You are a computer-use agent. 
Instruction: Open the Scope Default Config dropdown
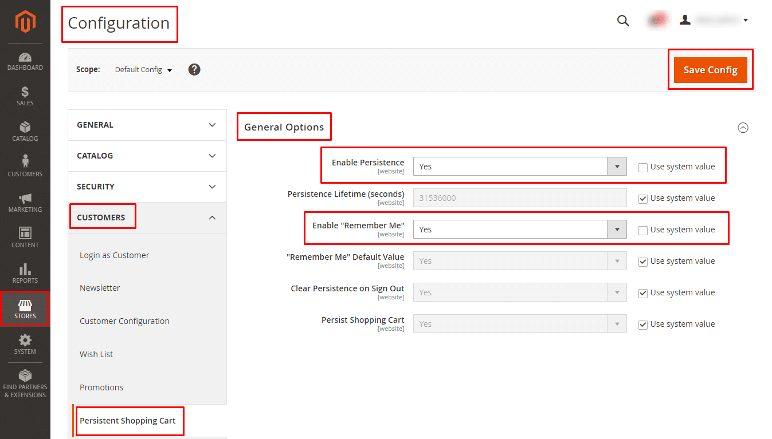click(x=143, y=70)
